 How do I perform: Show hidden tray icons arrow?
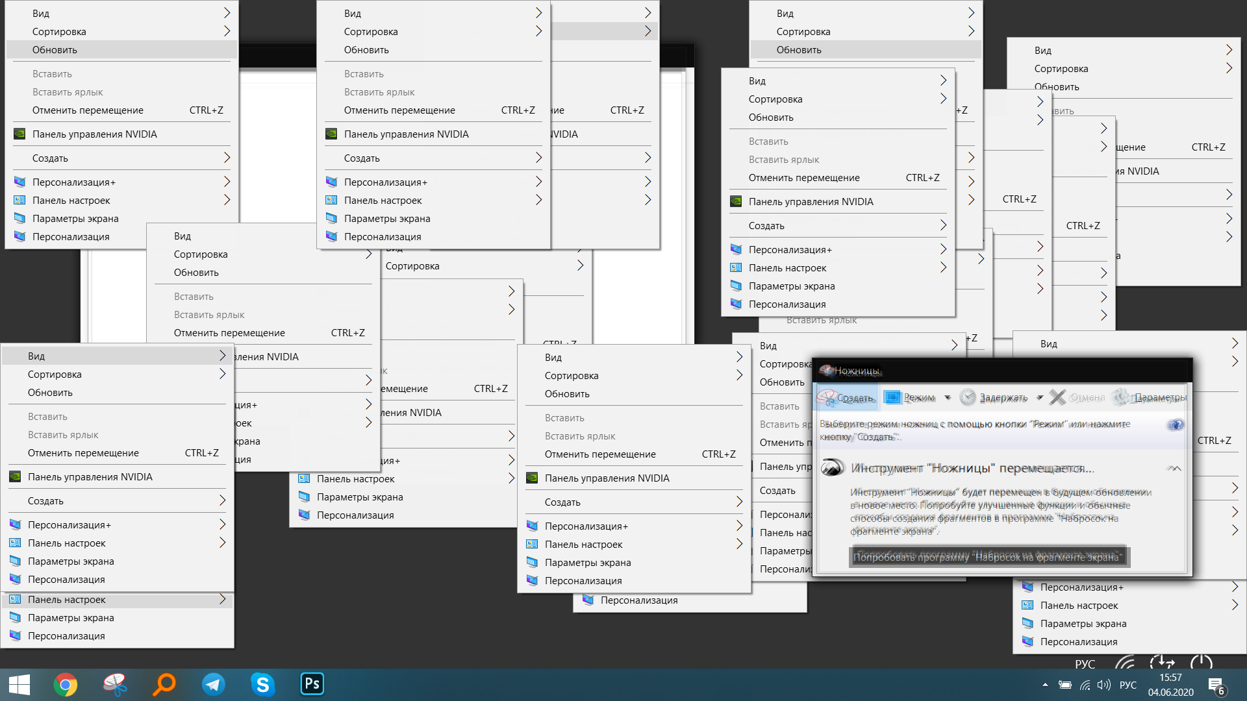tap(1045, 685)
